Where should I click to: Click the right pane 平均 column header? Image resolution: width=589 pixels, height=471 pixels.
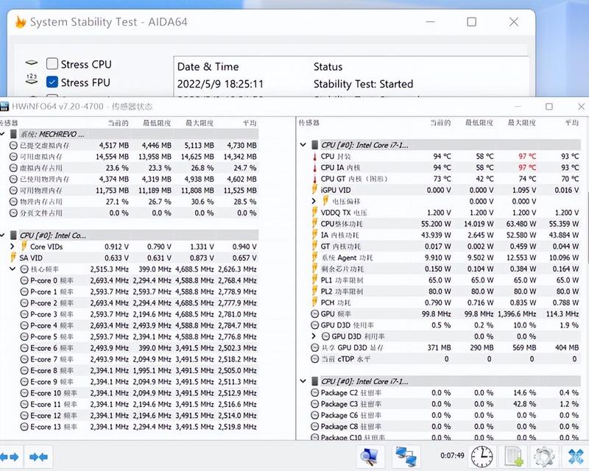[572, 123]
